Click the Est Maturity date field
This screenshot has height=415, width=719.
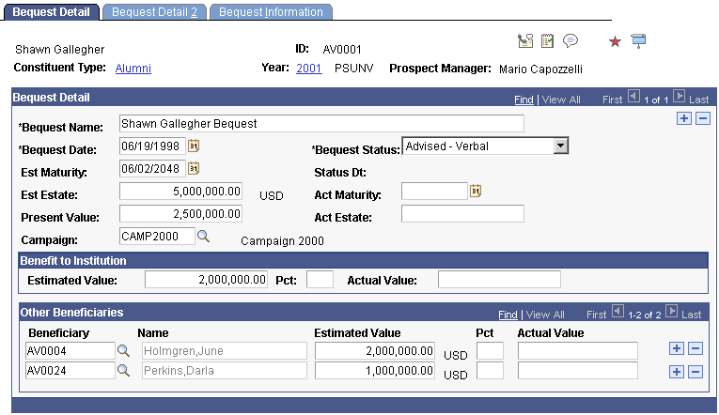click(x=152, y=169)
